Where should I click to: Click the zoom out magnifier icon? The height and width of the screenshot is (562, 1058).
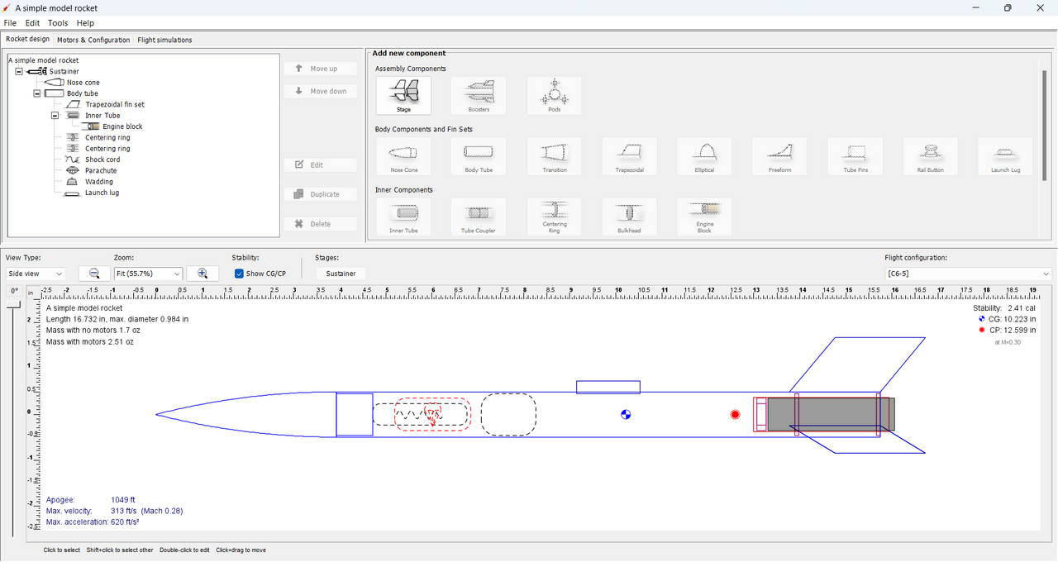(x=94, y=274)
